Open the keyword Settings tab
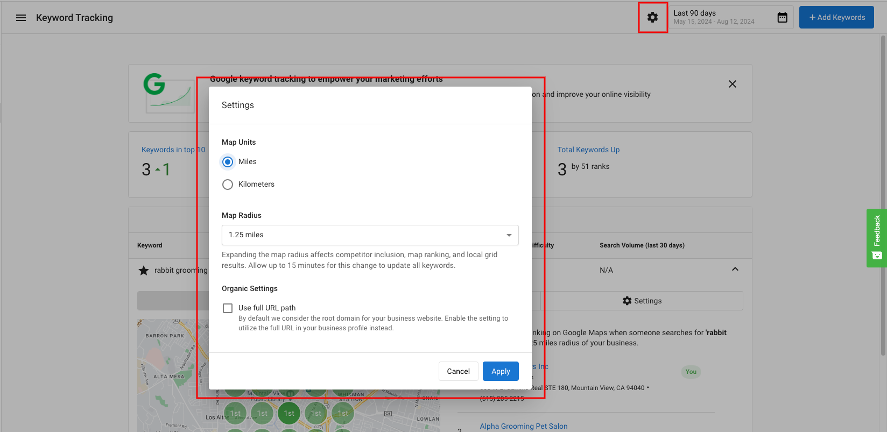 click(642, 301)
